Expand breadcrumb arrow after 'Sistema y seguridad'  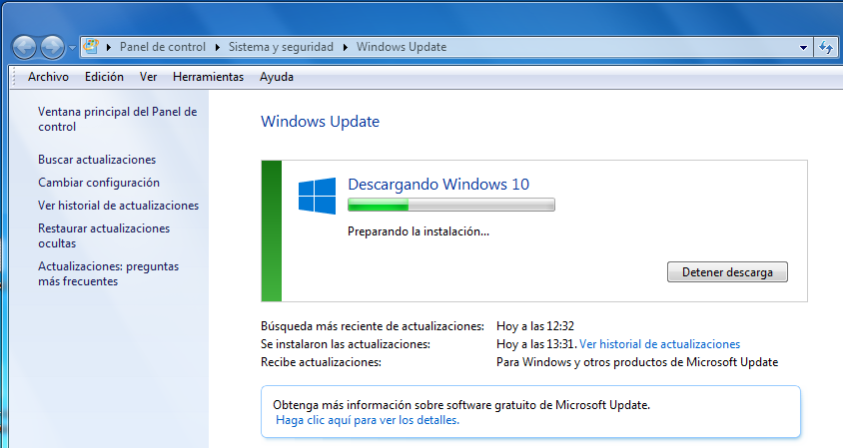pos(346,47)
